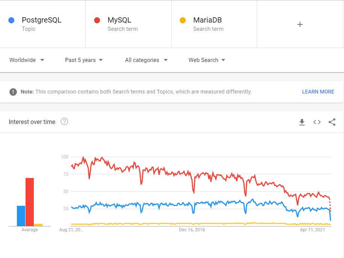Click the yellow MariaDB color dot
This screenshot has height=258, width=344.
pos(183,20)
